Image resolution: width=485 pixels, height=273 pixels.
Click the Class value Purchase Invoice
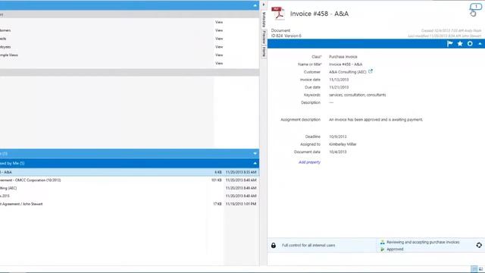point(343,57)
